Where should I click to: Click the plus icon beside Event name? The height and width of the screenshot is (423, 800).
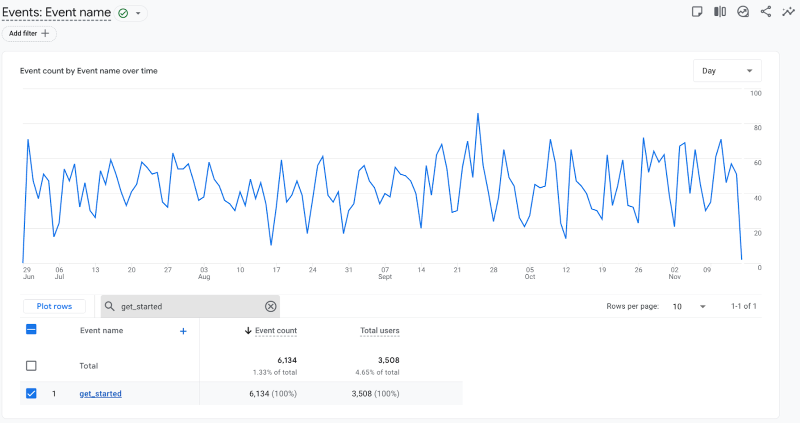tap(183, 331)
